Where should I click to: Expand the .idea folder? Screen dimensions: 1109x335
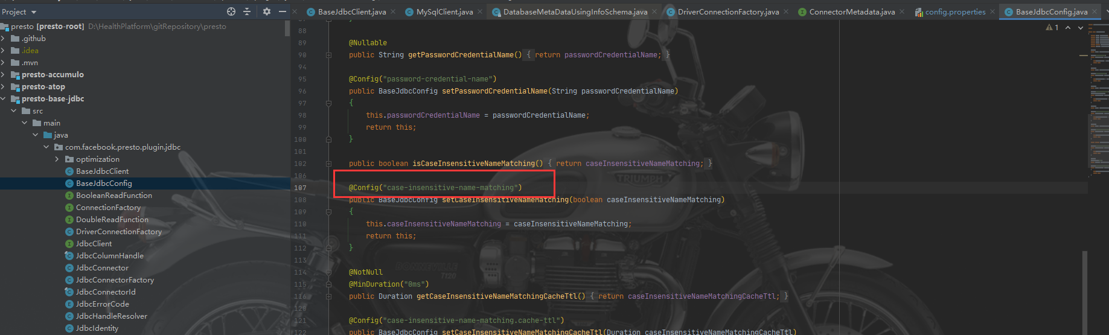(4, 51)
